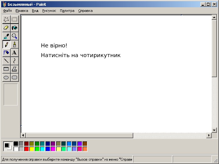The image size is (219, 164).
Task: Select the Airbrush spray tool
Action: pos(6,53)
